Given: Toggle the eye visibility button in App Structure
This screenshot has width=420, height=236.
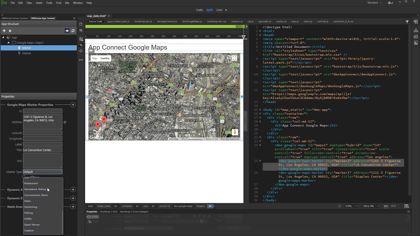Looking at the screenshot, I should [x=67, y=30].
